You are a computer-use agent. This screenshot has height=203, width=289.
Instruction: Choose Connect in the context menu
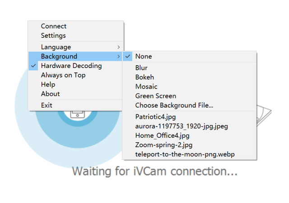pyautogui.click(x=75, y=26)
